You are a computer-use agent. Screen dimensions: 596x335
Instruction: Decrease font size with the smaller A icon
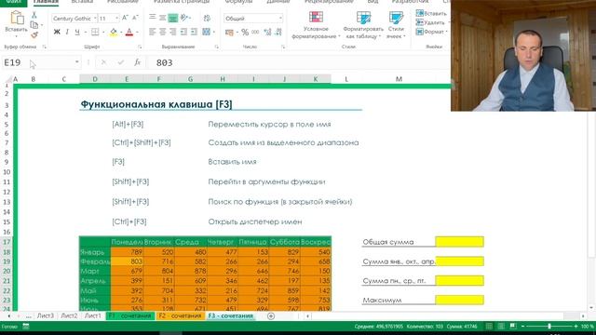135,18
